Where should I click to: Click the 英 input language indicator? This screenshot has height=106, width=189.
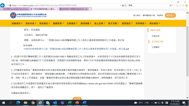163,103
